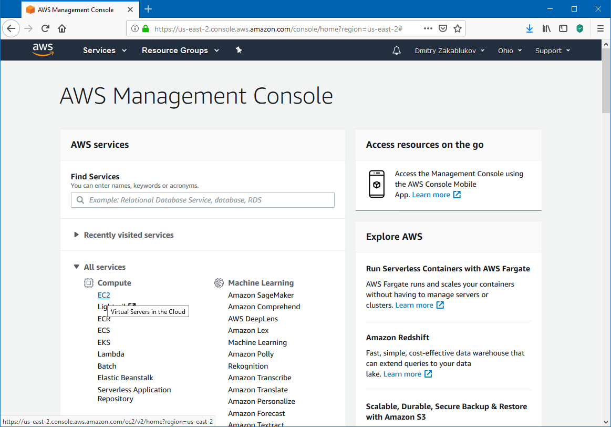The height and width of the screenshot is (427, 611).
Task: Open AWS DeepLens
Action: tap(253, 319)
